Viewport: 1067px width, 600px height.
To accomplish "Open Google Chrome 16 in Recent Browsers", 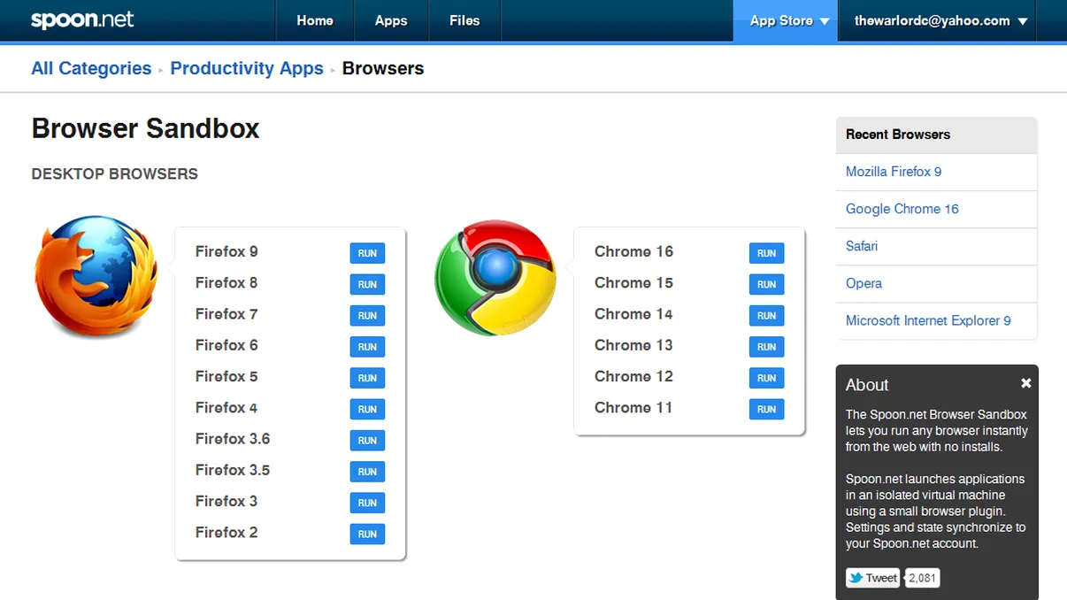I will pyautogui.click(x=902, y=209).
